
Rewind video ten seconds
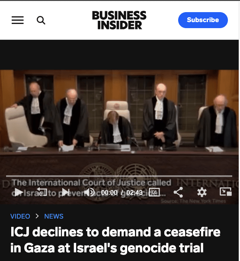[x=42, y=192]
